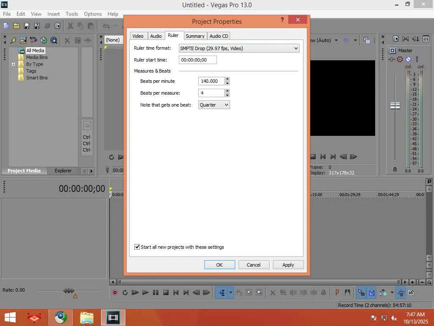This screenshot has width=434, height=326.
Task: Click the timeline horizontal scrollbar
Action: click(x=259, y=282)
